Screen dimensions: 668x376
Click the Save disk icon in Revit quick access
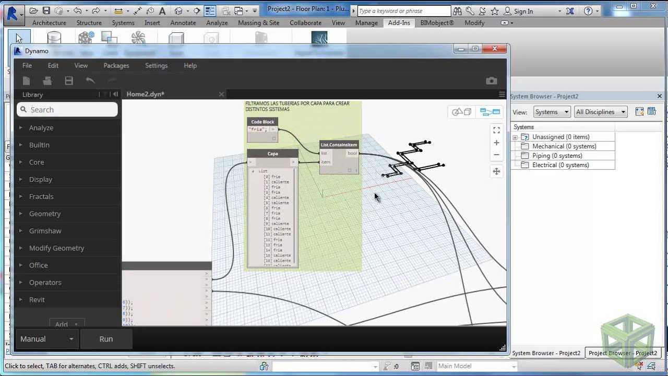click(x=46, y=11)
